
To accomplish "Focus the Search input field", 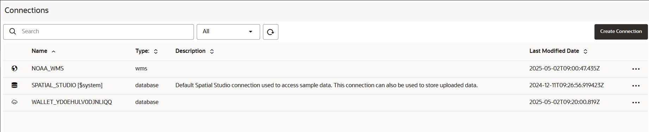I will click(99, 32).
